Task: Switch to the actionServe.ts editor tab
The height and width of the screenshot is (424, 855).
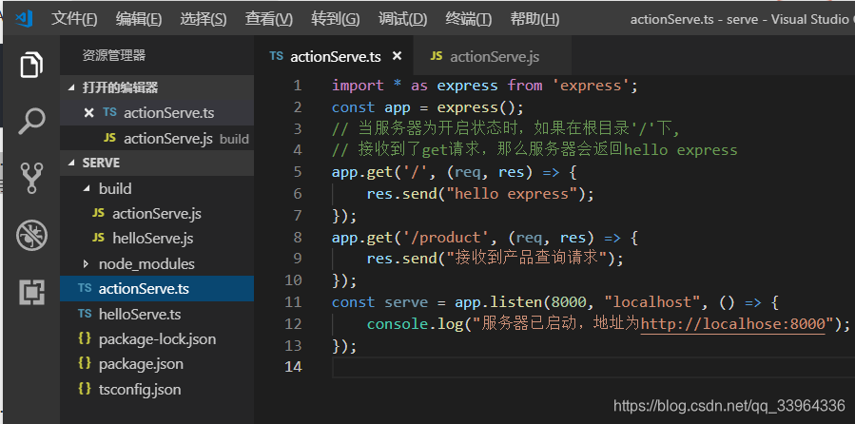Action: pyautogui.click(x=334, y=56)
